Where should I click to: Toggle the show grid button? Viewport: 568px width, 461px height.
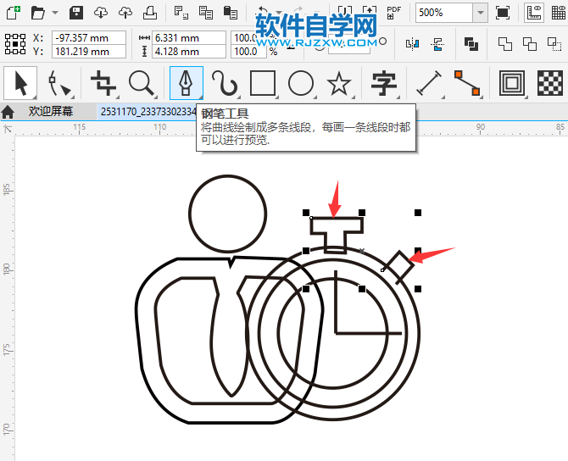[559, 13]
